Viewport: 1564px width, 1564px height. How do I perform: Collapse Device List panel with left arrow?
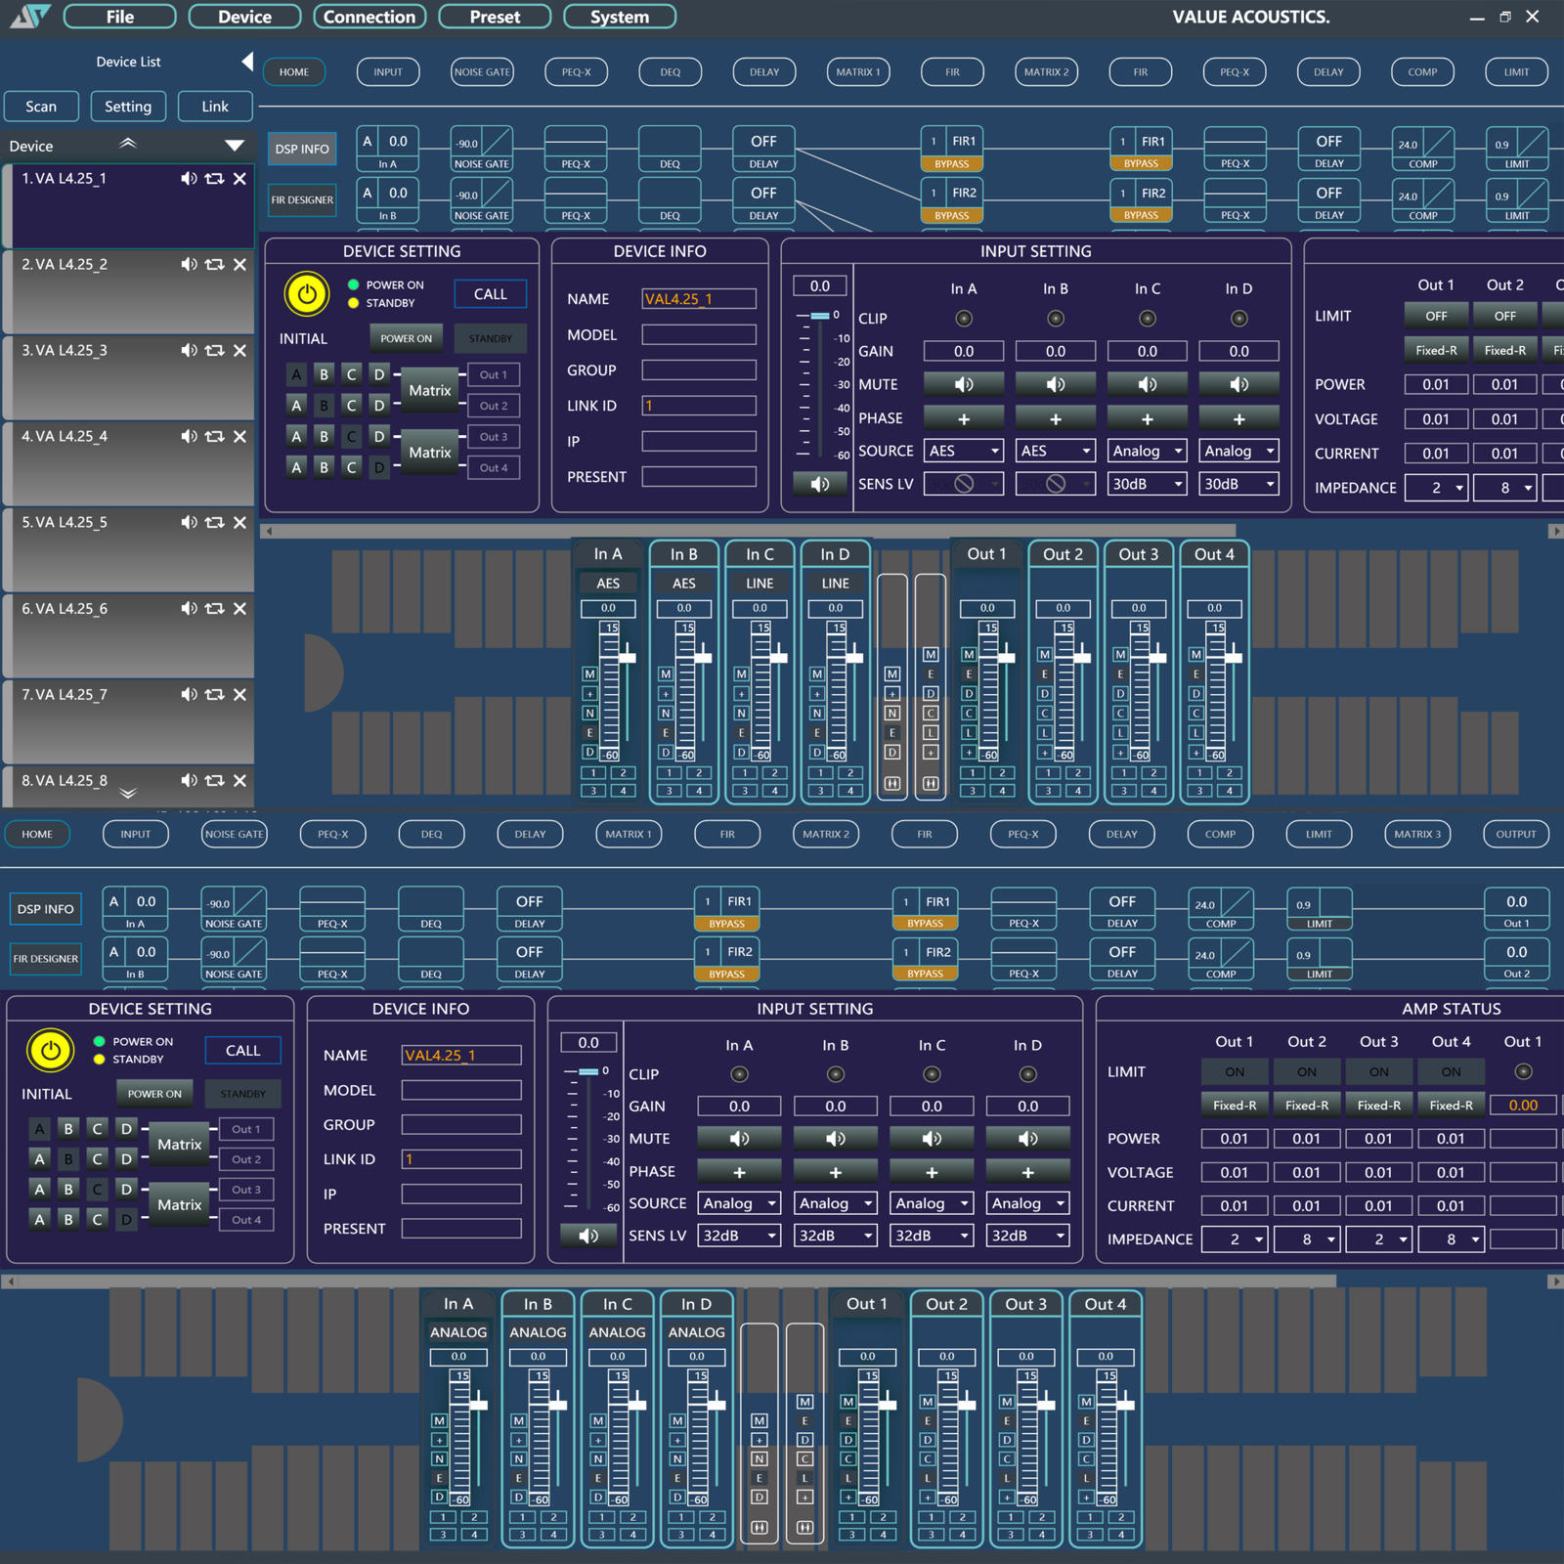tap(247, 62)
